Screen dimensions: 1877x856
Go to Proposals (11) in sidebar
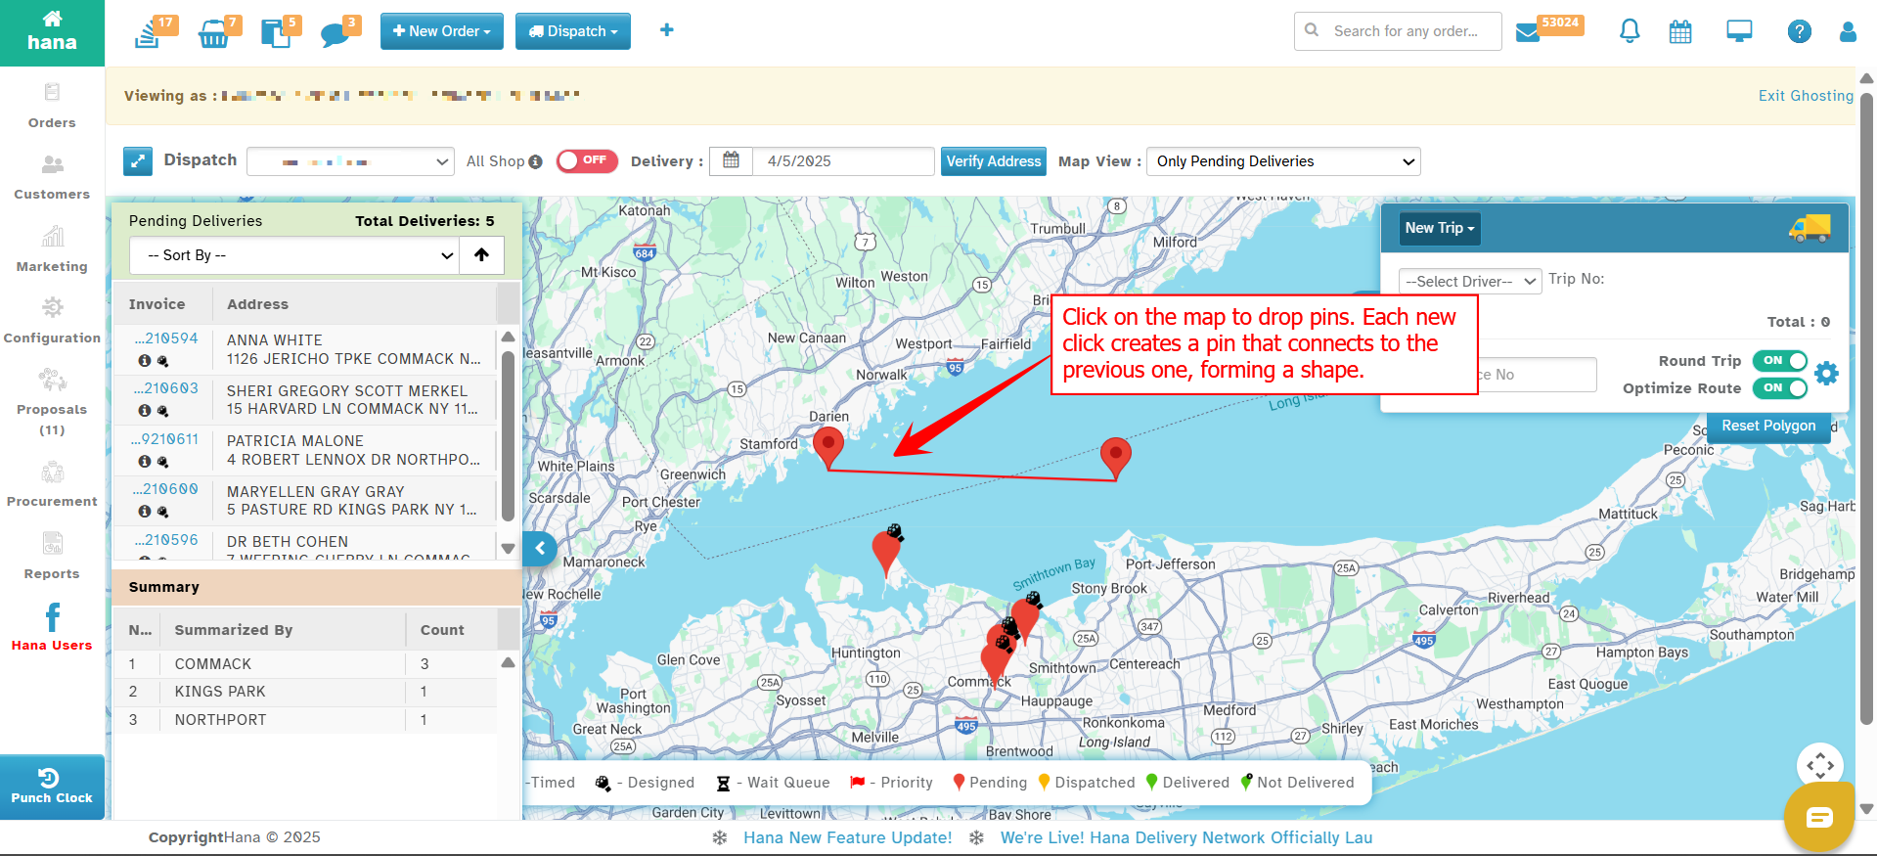[x=52, y=402]
